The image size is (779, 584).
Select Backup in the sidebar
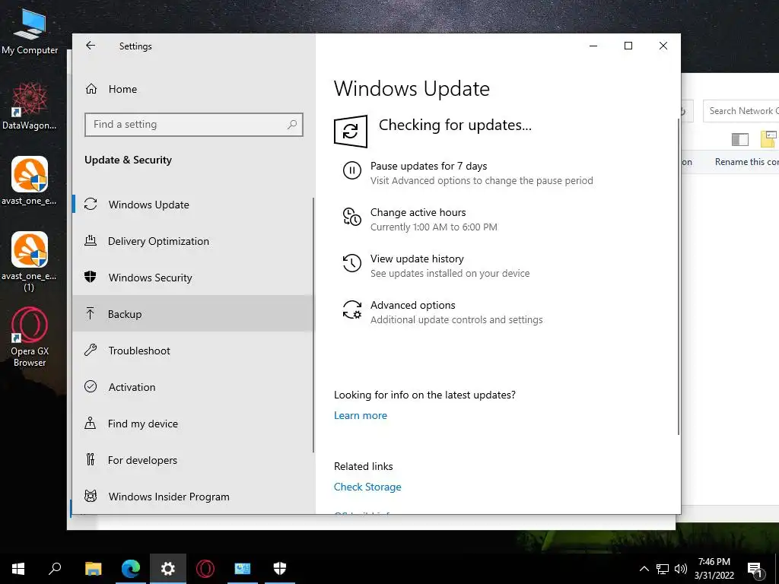click(192, 314)
